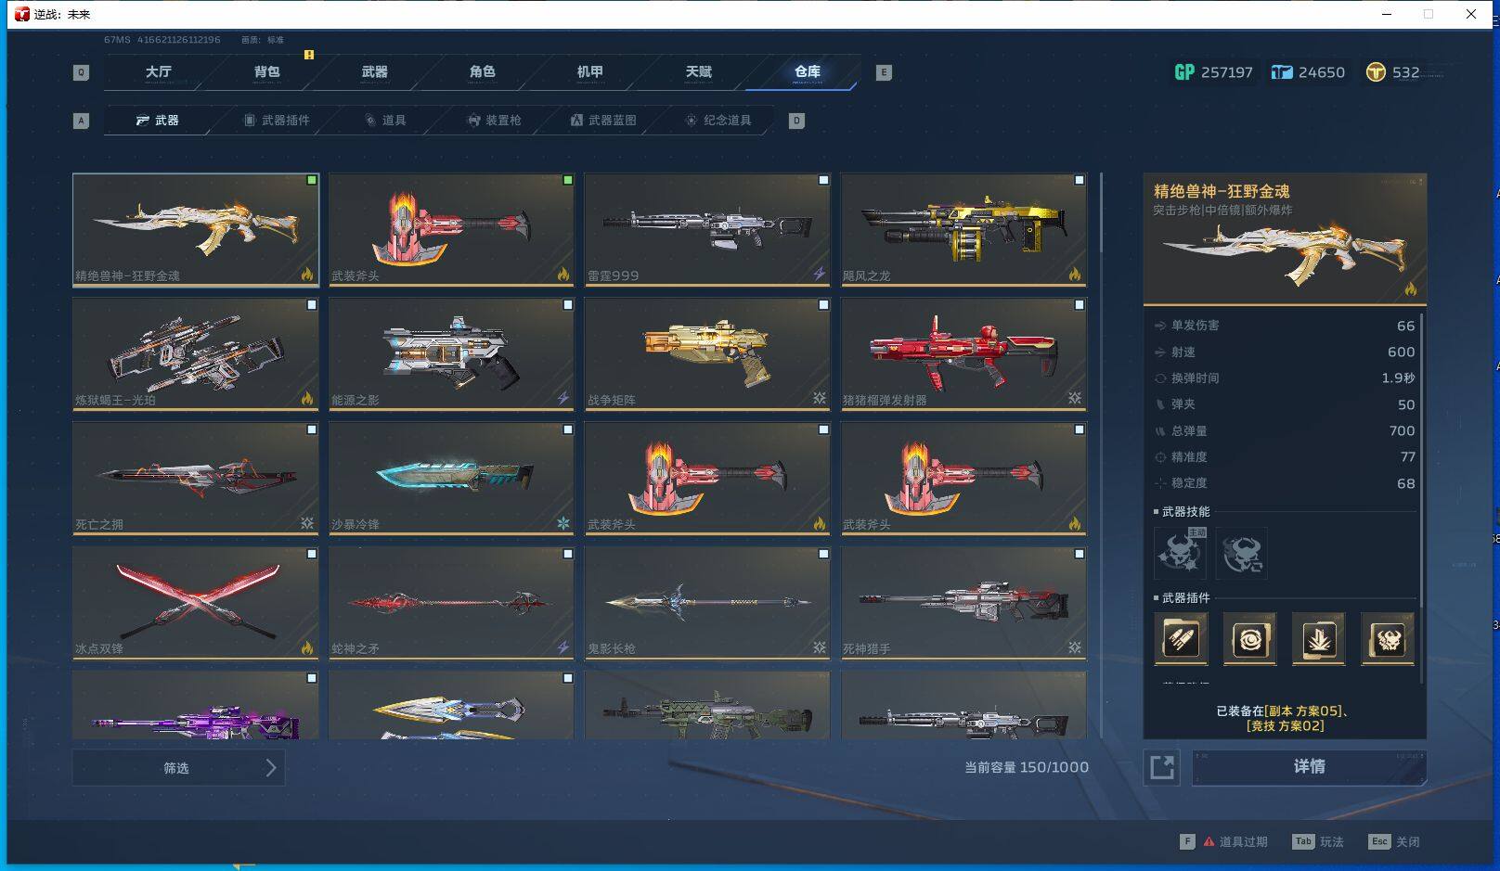Viewport: 1500px width, 871px height.
Task: Click the [竞技 方案02] loadout text
Action: 1286,725
